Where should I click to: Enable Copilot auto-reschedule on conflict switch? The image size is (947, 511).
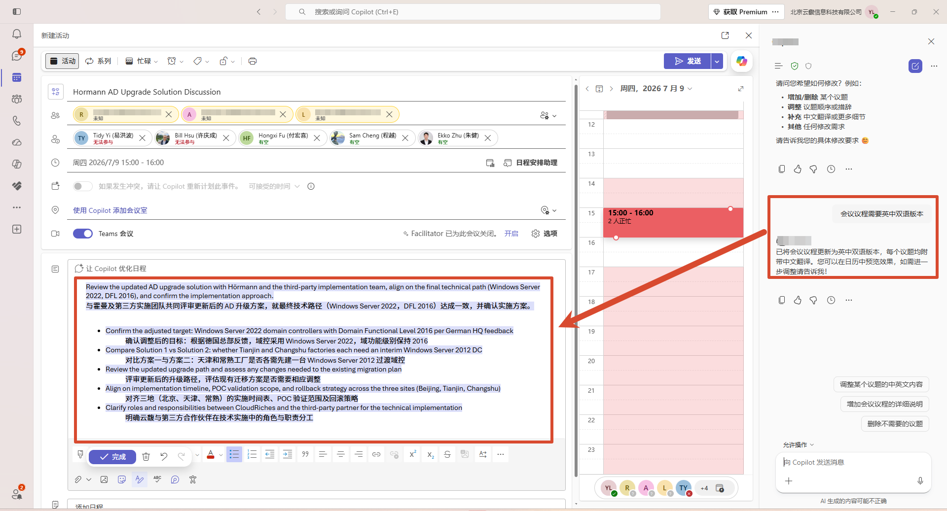83,186
